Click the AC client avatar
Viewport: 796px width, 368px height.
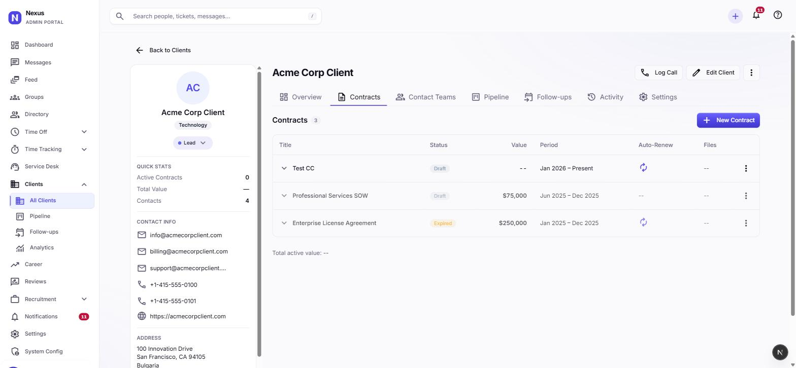(193, 88)
